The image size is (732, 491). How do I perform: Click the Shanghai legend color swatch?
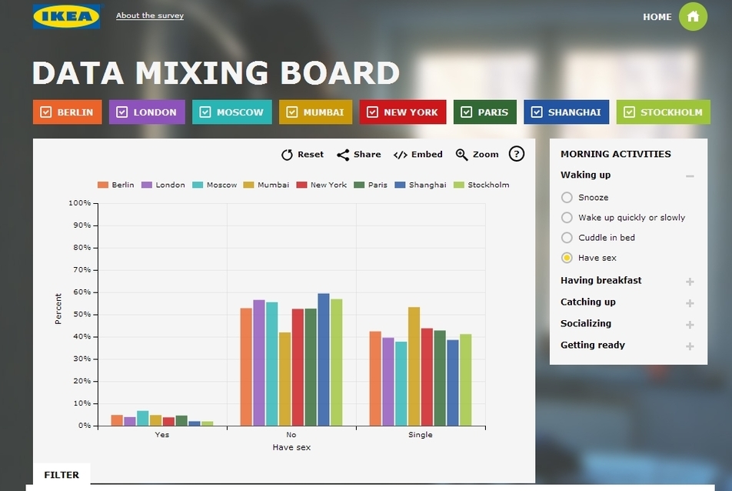pyautogui.click(x=400, y=185)
